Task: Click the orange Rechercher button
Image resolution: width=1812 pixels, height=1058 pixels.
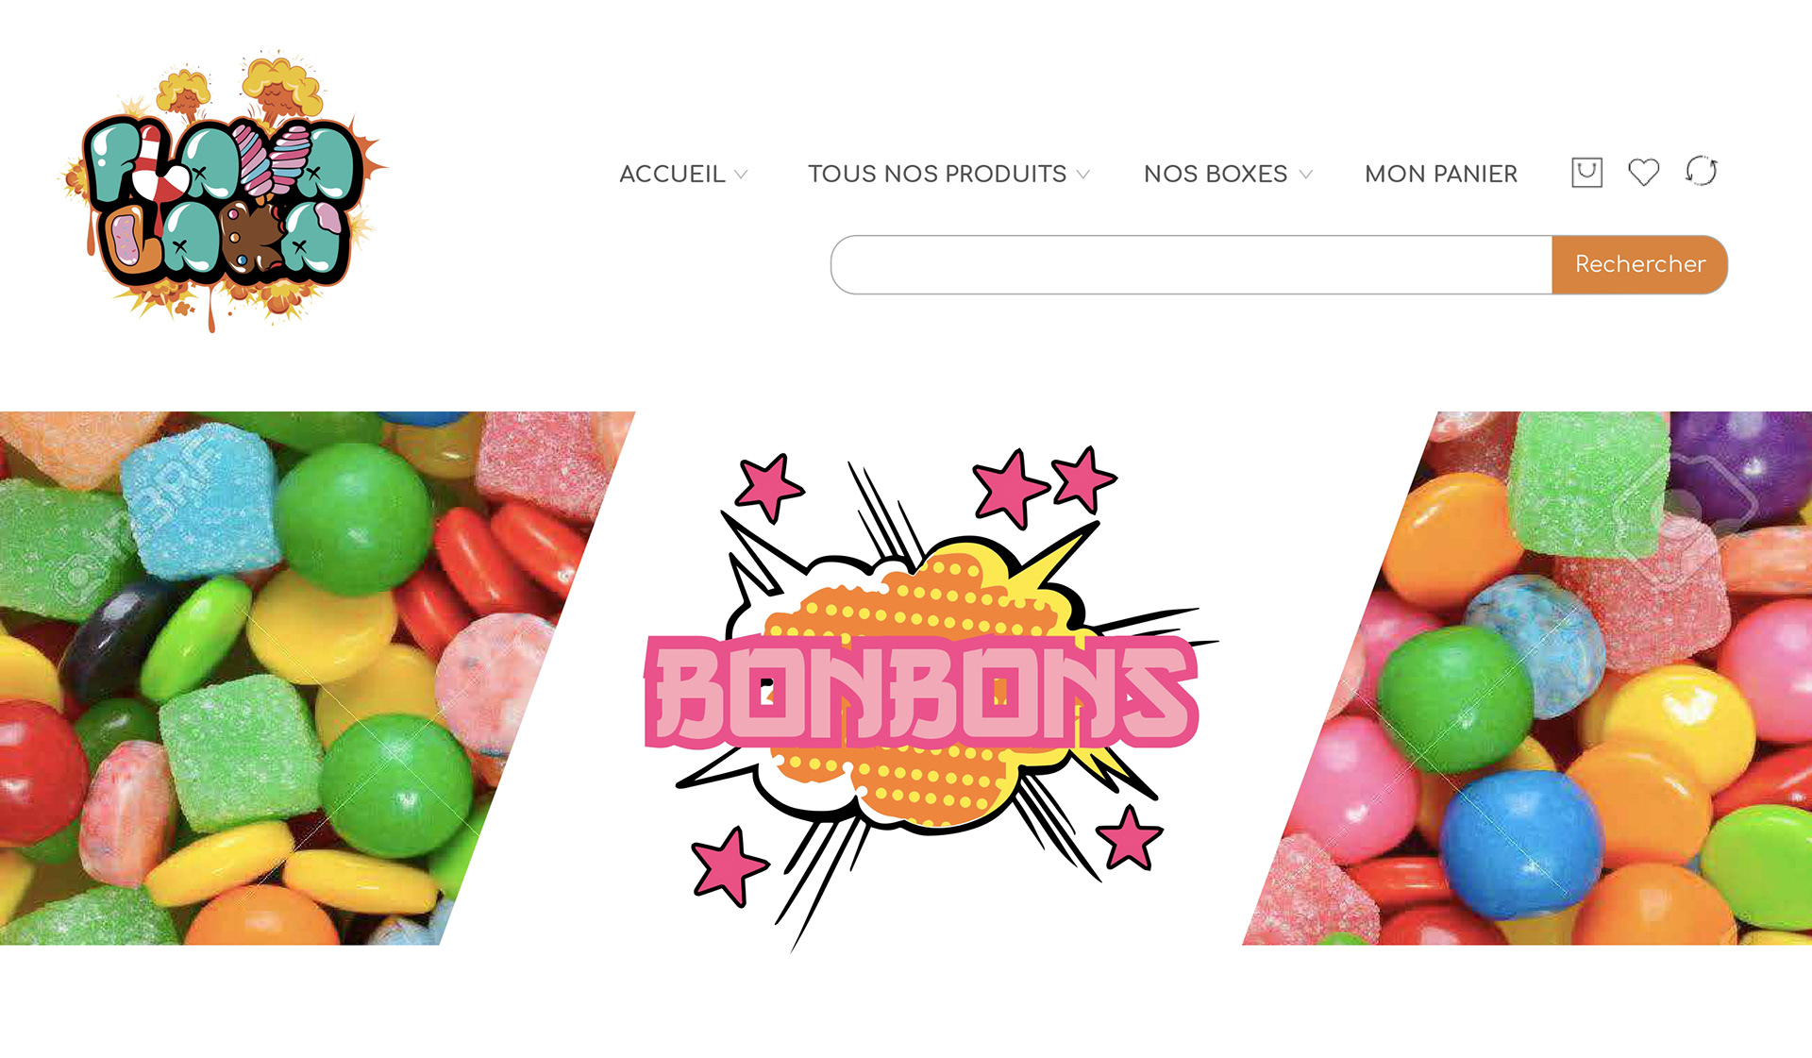Action: coord(1639,264)
